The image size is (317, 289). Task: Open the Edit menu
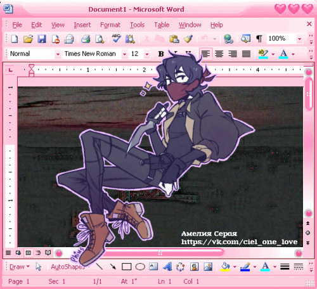[36, 25]
